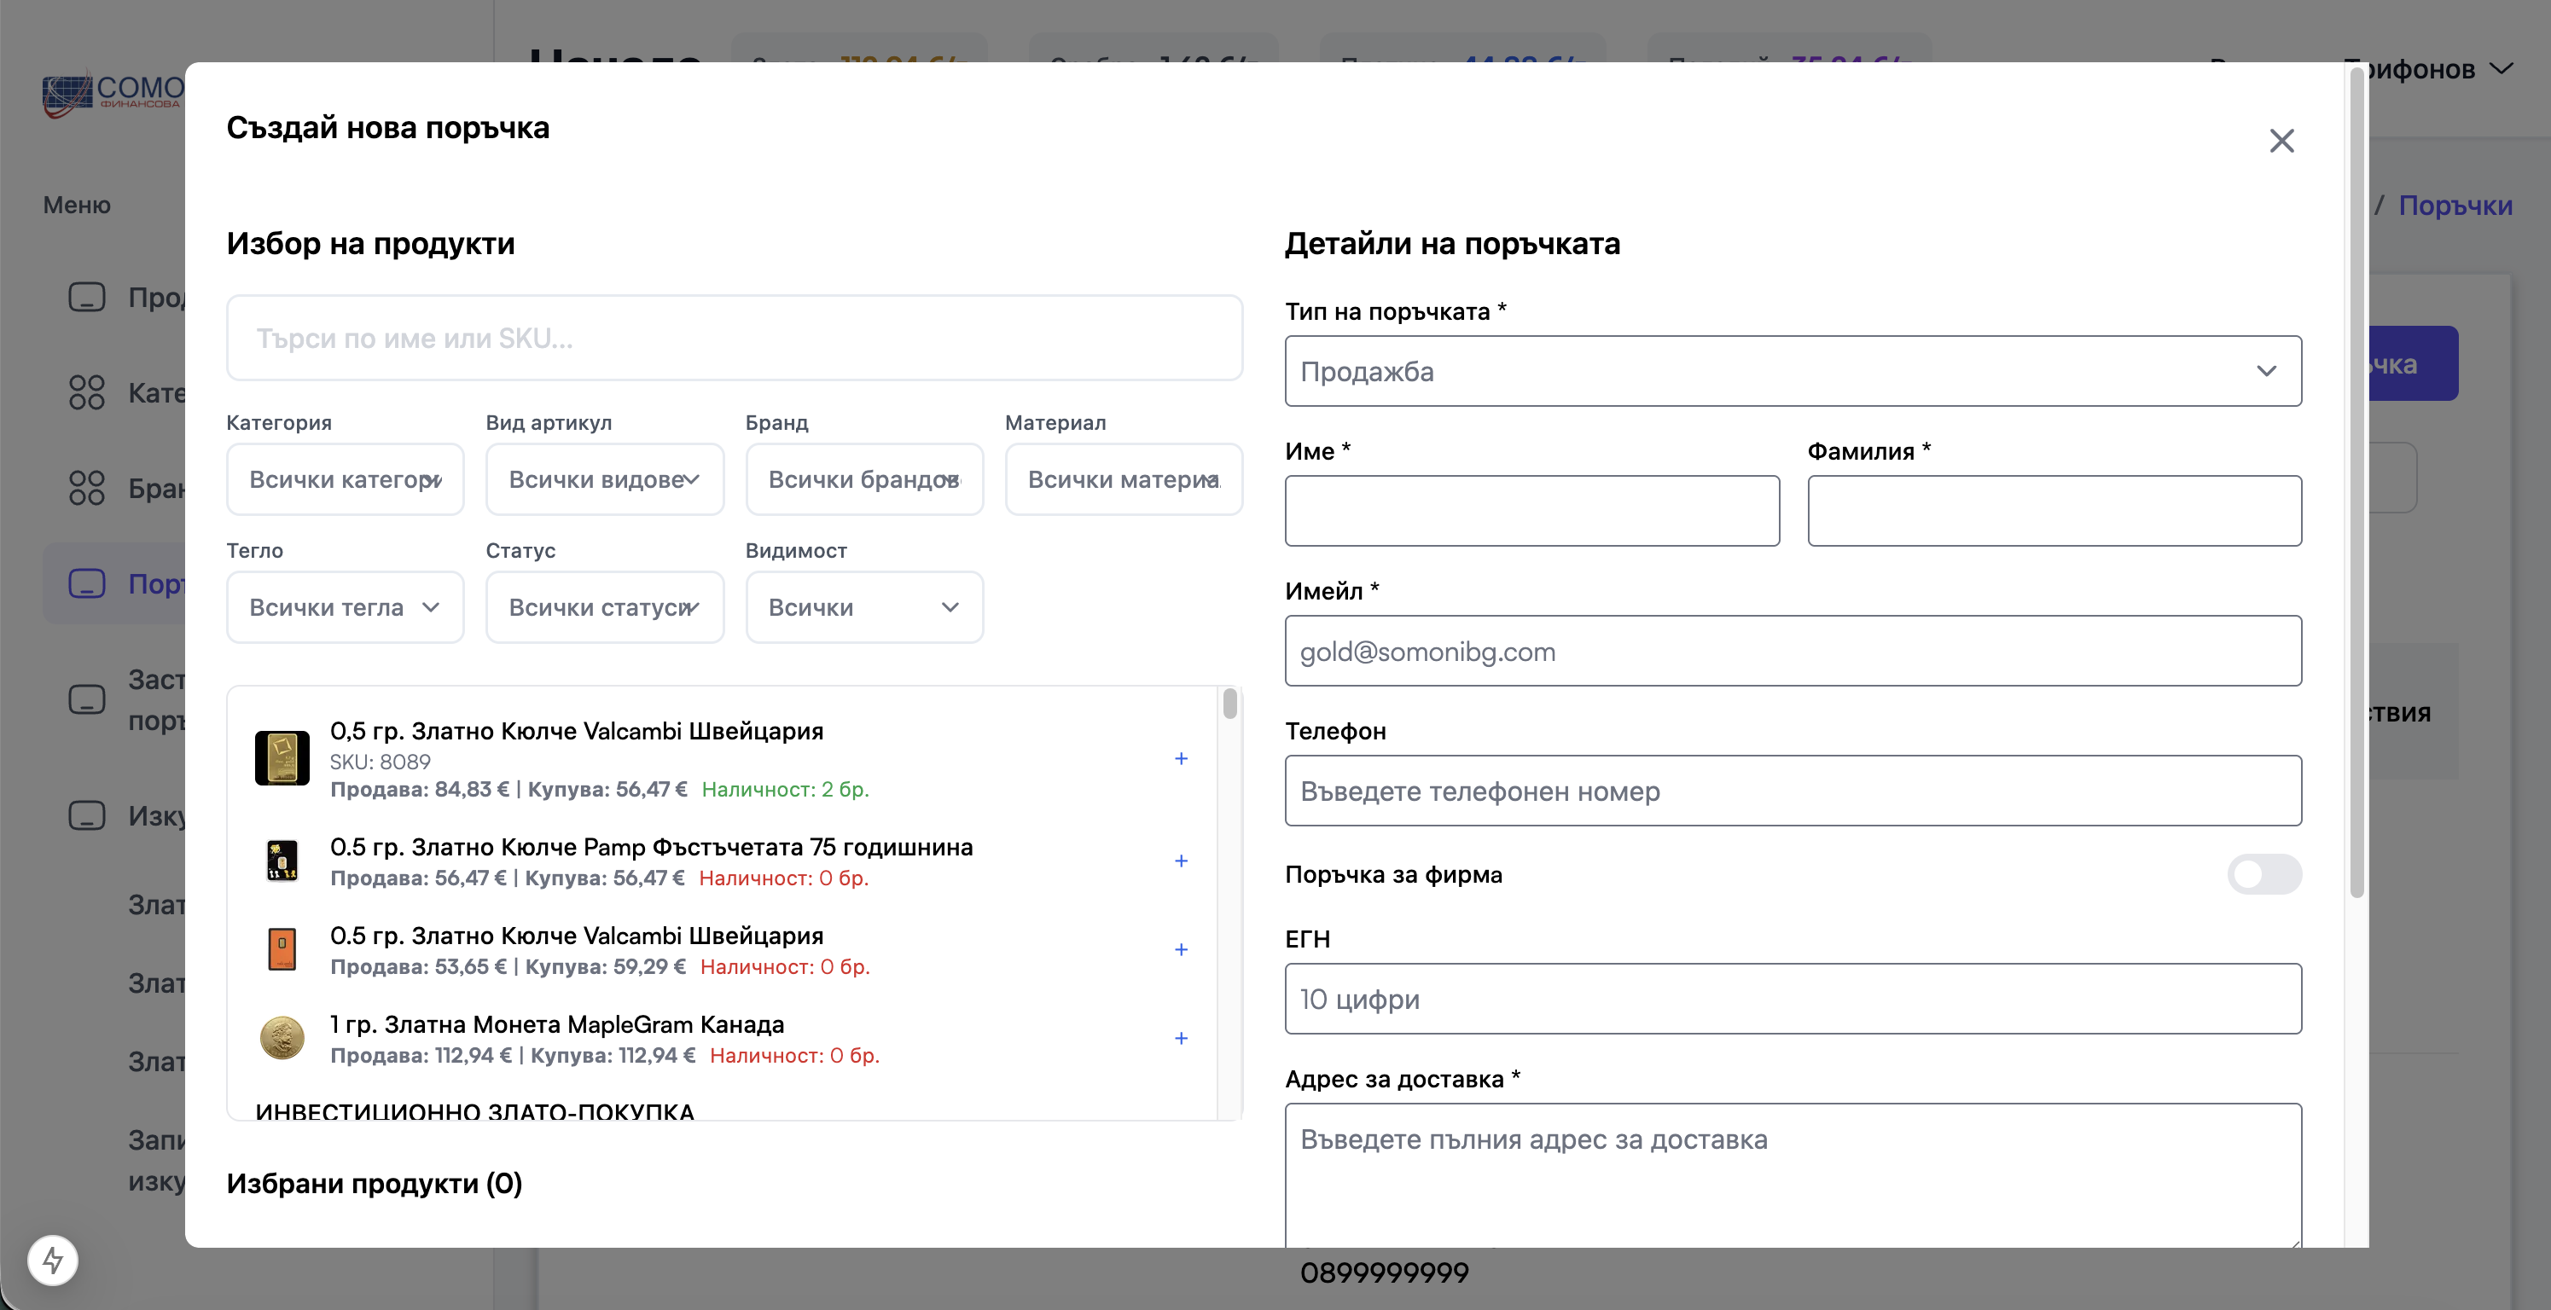
Task: Toggle the Поръчка за фирма switch
Action: [2263, 874]
